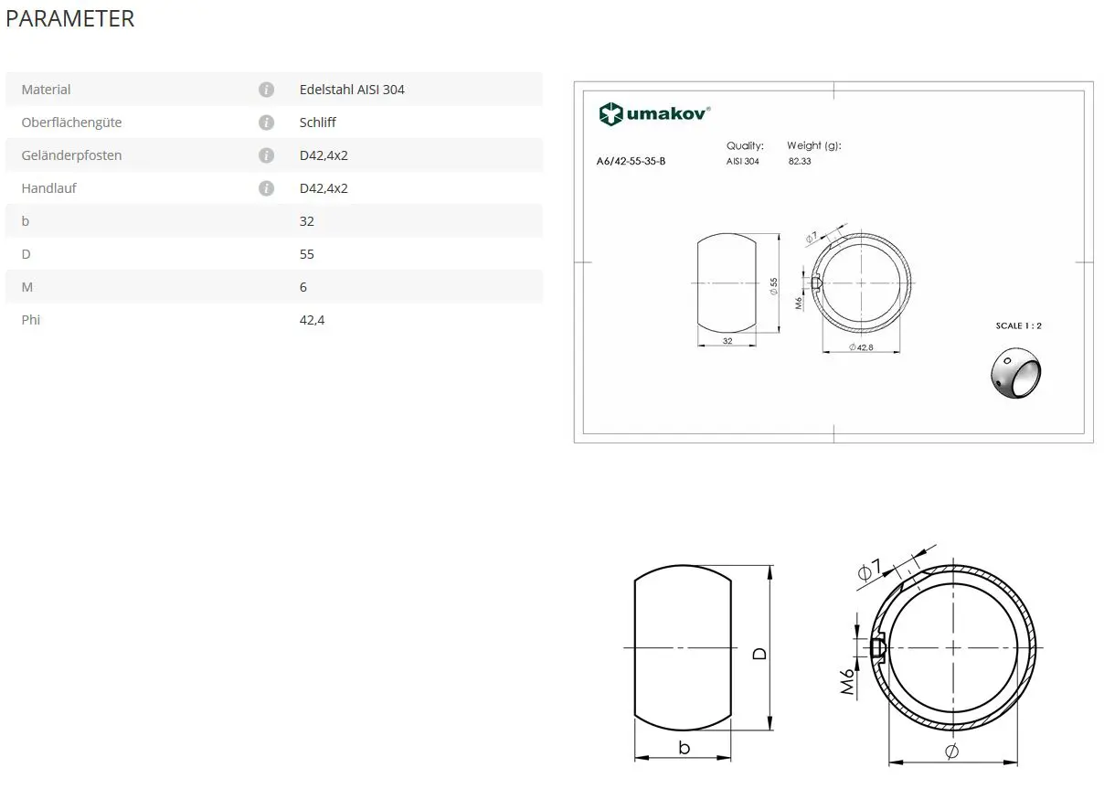Image resolution: width=1104 pixels, height=789 pixels.
Task: Select the Phi value 42,4
Action: click(312, 320)
